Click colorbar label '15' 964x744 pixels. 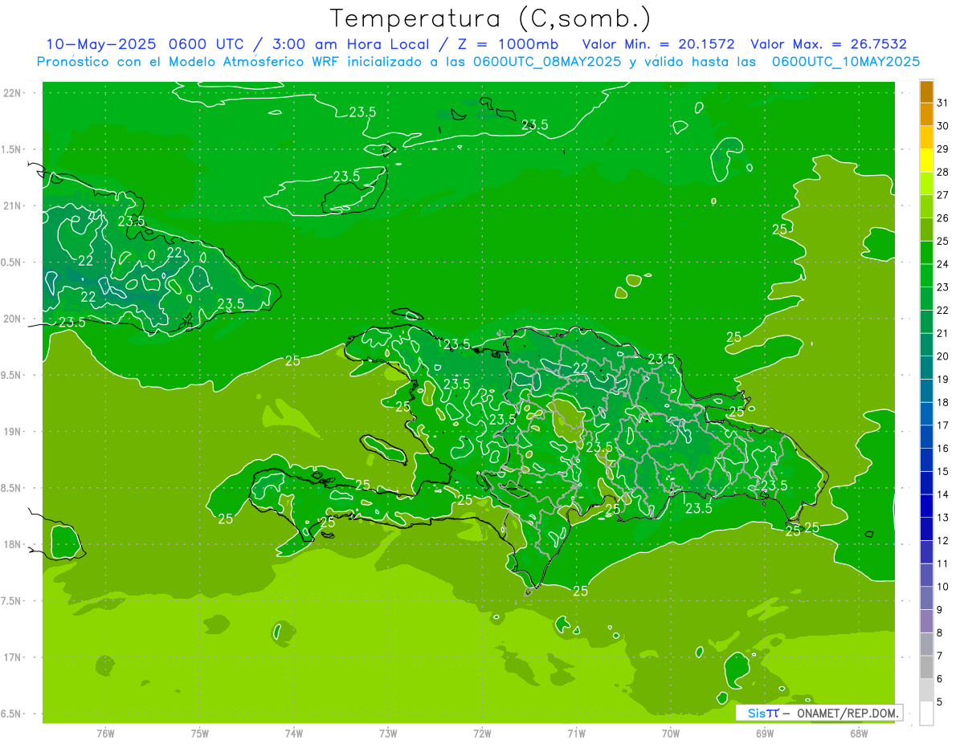(x=943, y=471)
